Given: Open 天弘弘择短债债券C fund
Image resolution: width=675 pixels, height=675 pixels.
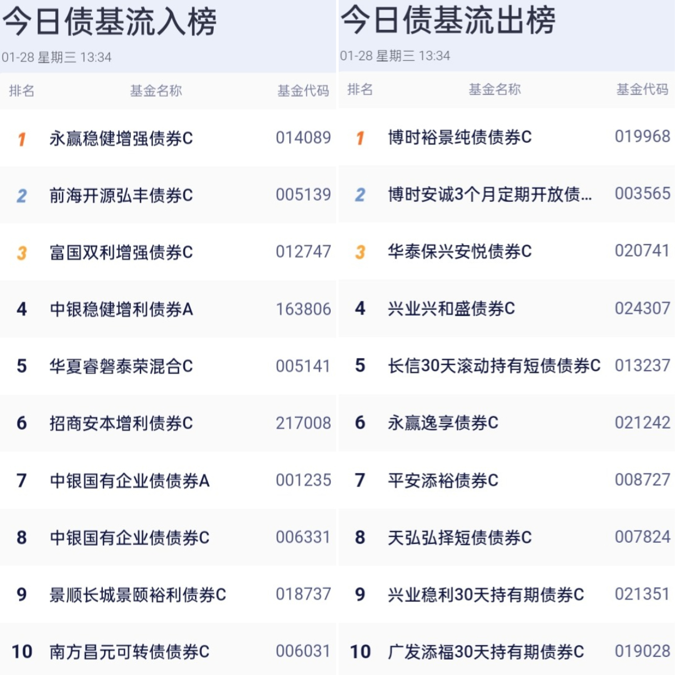Looking at the screenshot, I should click(x=460, y=538).
